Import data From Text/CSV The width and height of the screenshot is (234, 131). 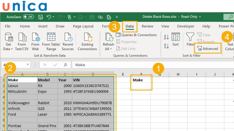pyautogui.click(x=22, y=41)
